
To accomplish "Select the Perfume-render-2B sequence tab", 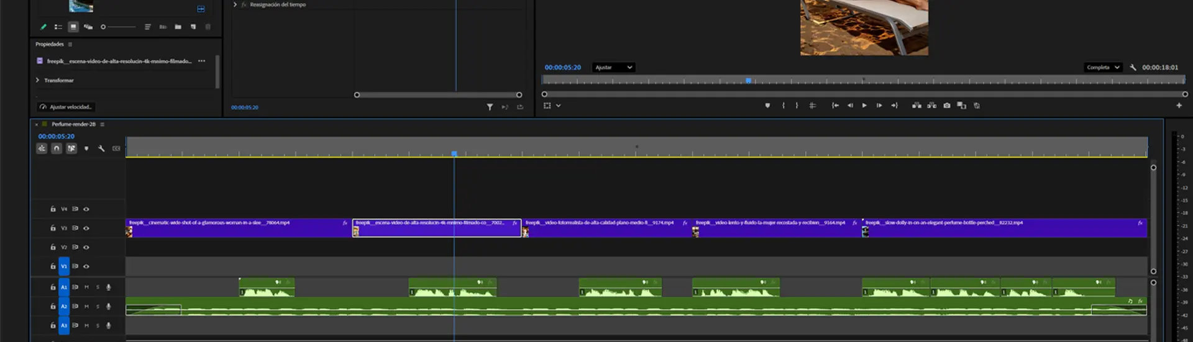I will (x=73, y=124).
